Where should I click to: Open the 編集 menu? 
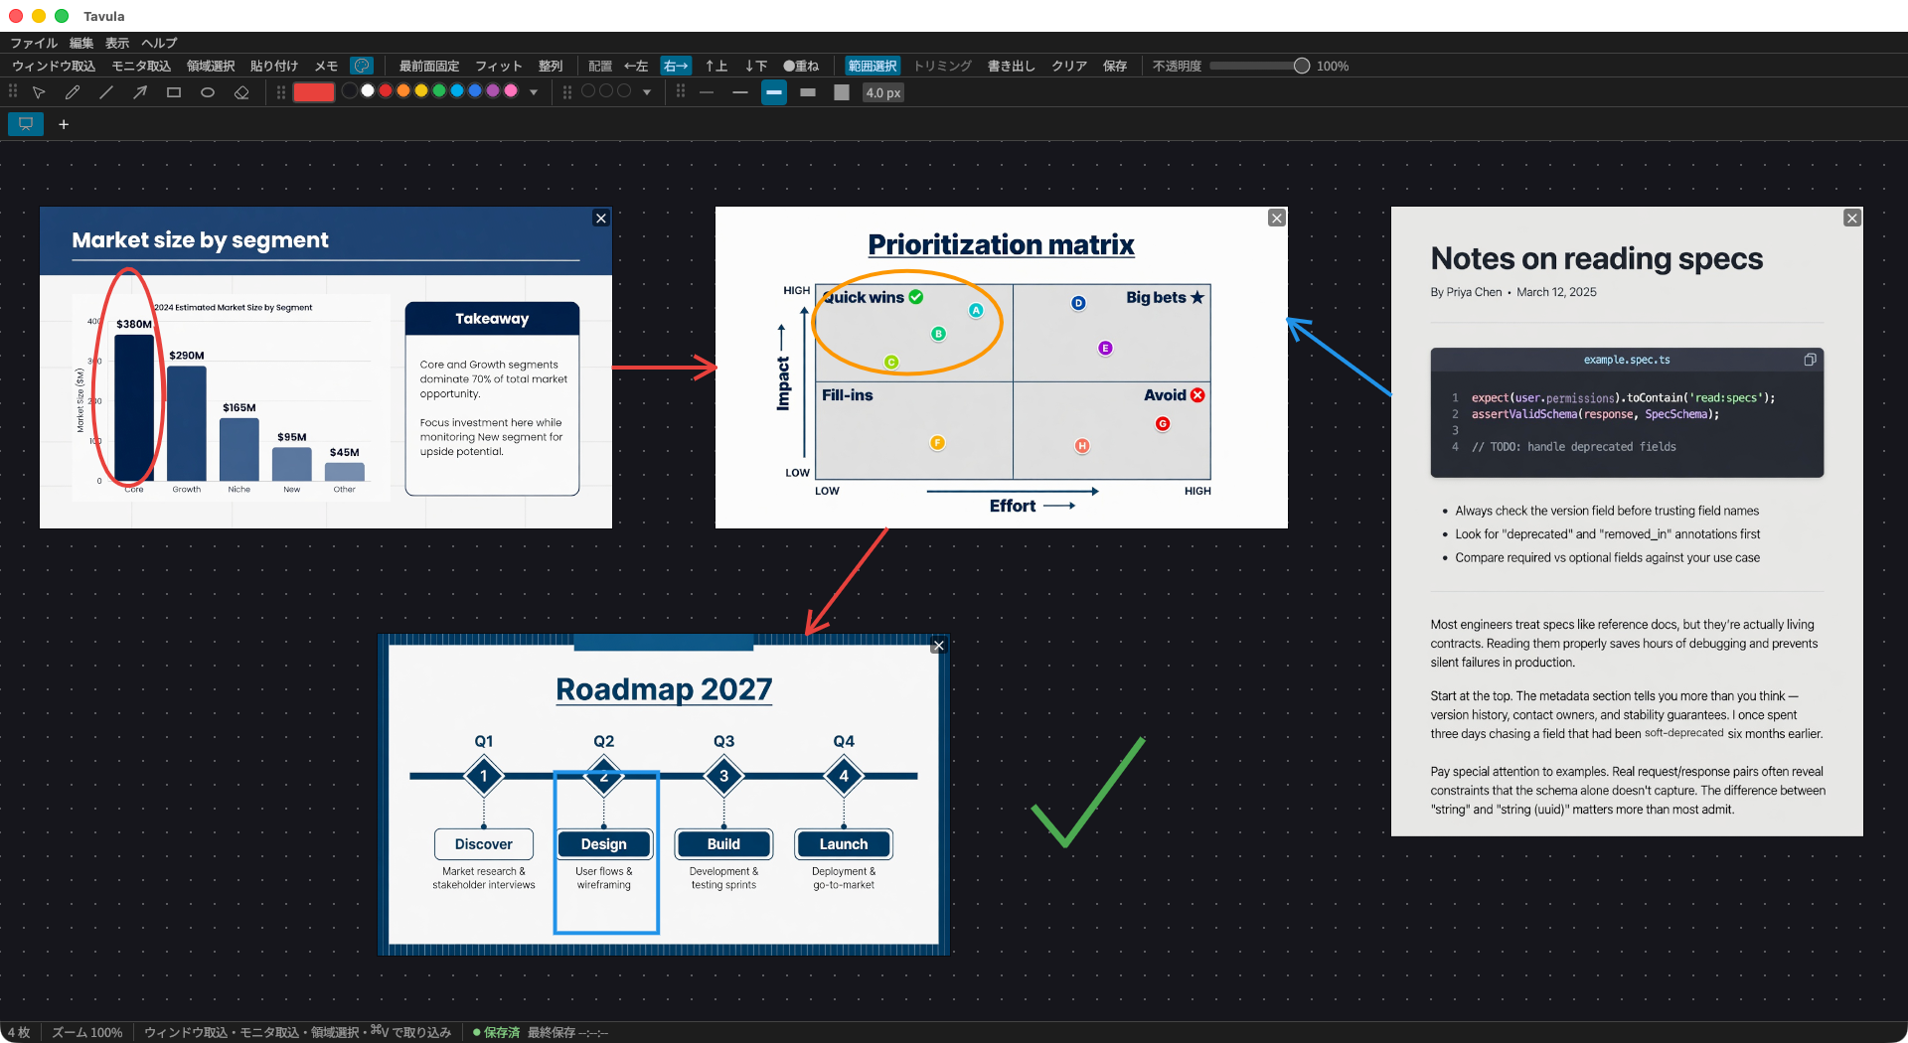81,43
